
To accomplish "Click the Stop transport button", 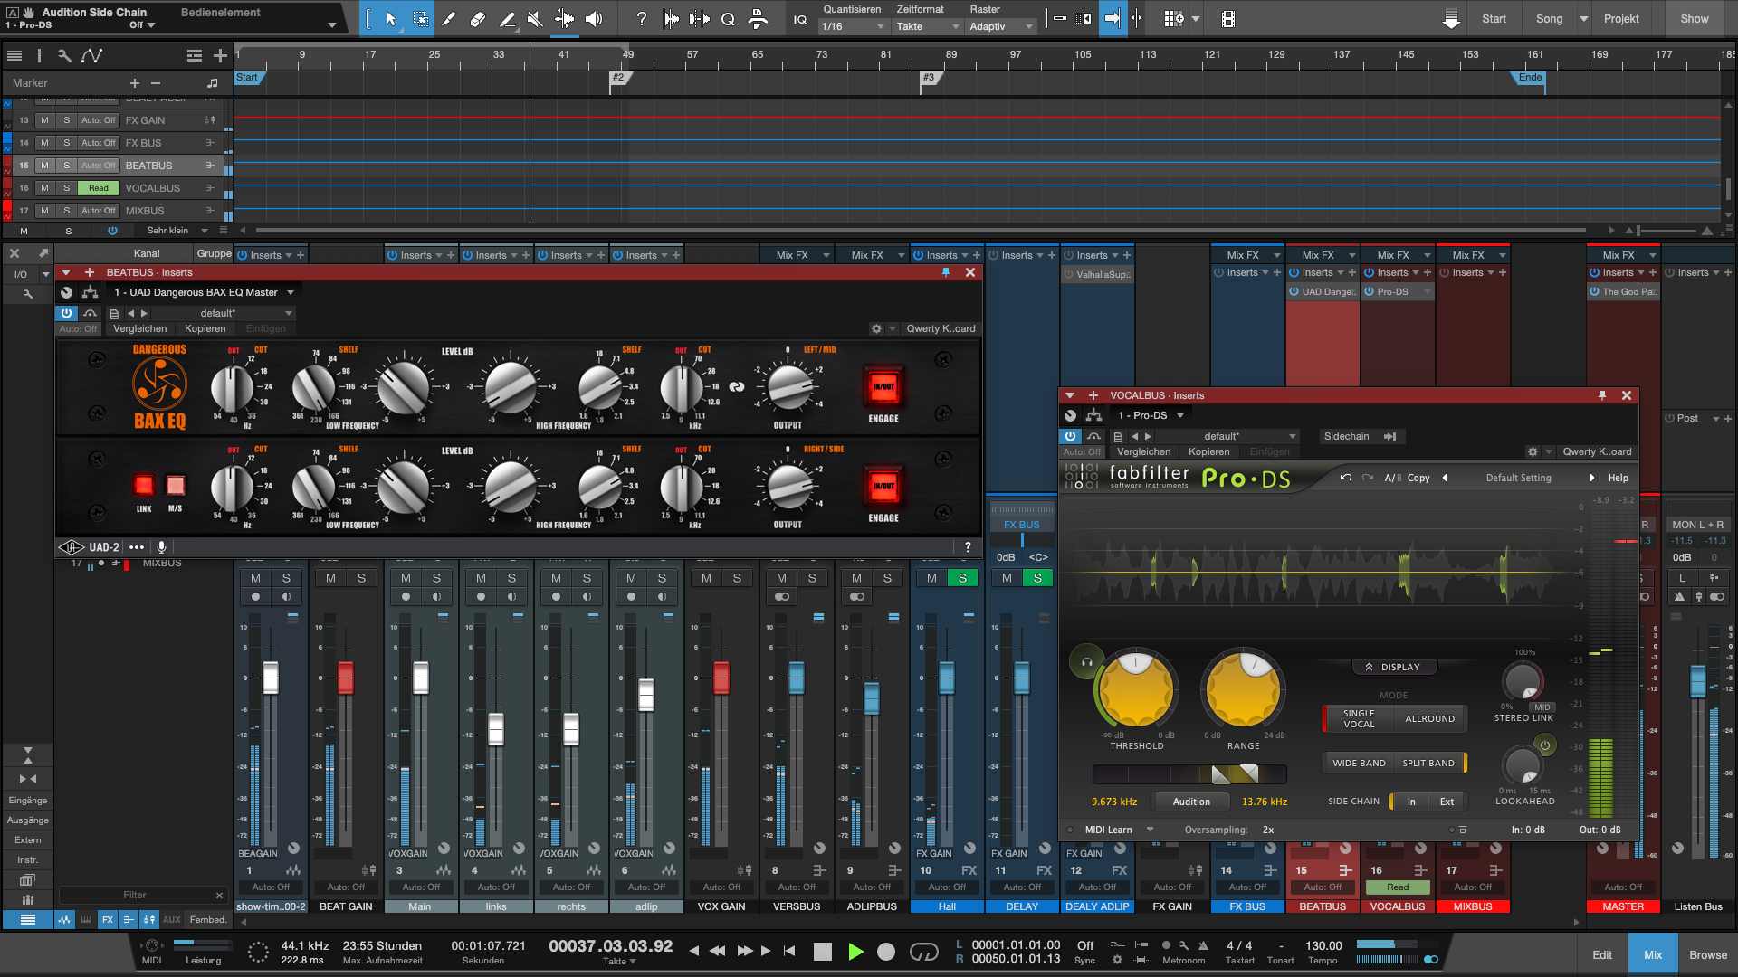I will point(823,952).
